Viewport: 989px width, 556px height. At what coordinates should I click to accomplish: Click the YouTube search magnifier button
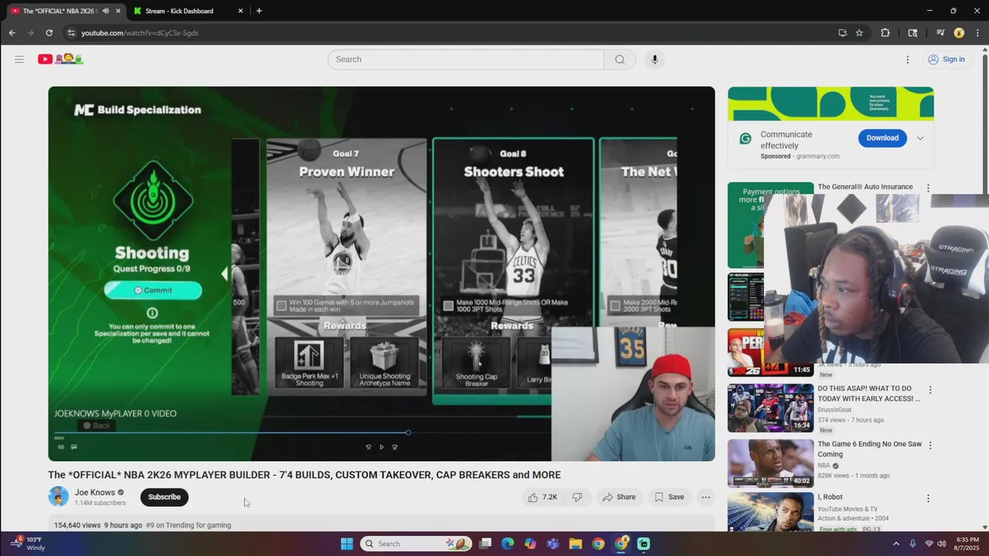(620, 59)
